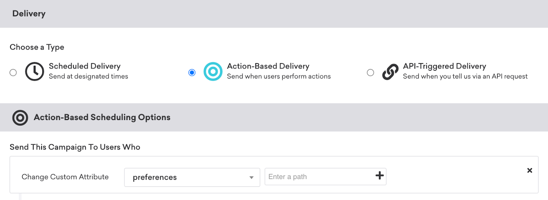The width and height of the screenshot is (548, 200).
Task: Select the API-Triggered Delivery radio button
Action: (370, 73)
